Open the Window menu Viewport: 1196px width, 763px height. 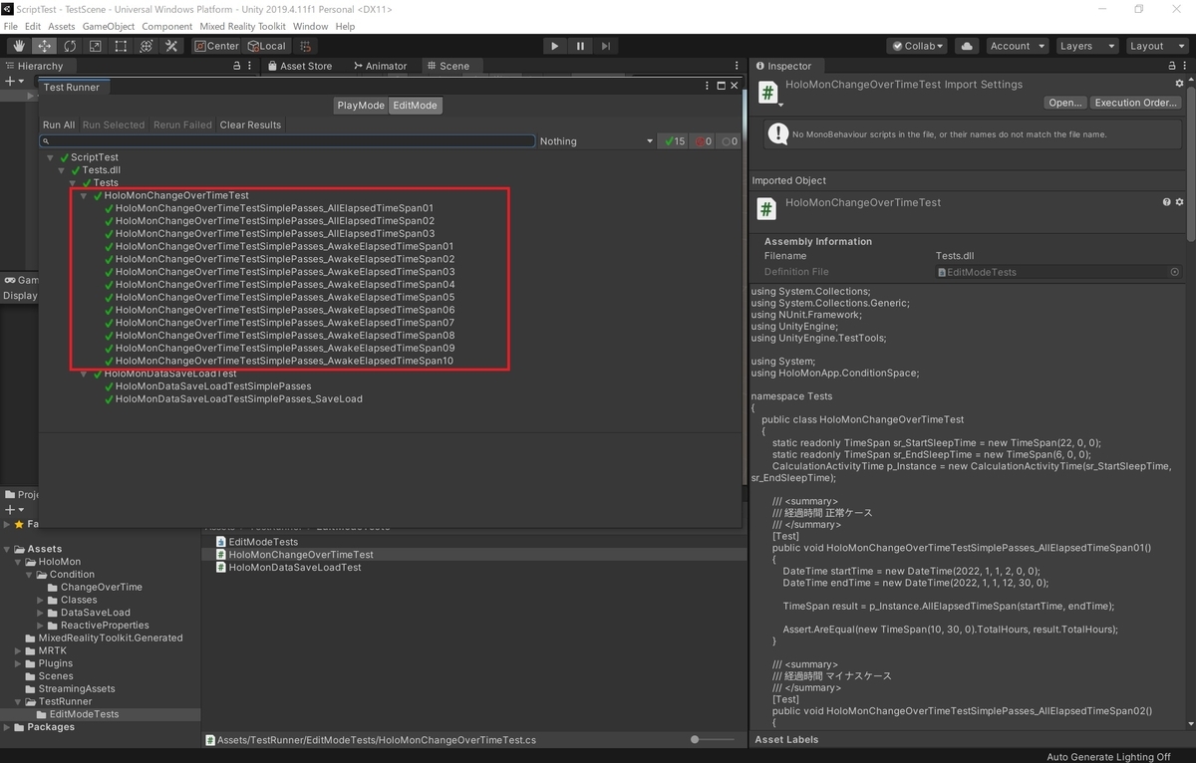[x=310, y=26]
